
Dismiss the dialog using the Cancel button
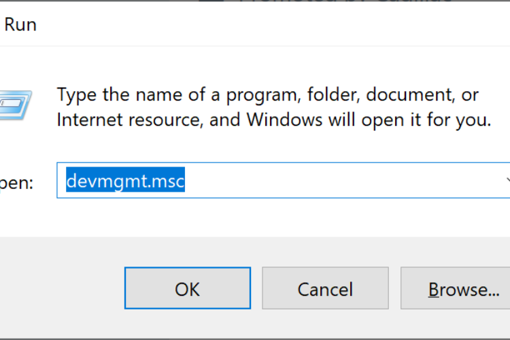tap(325, 288)
